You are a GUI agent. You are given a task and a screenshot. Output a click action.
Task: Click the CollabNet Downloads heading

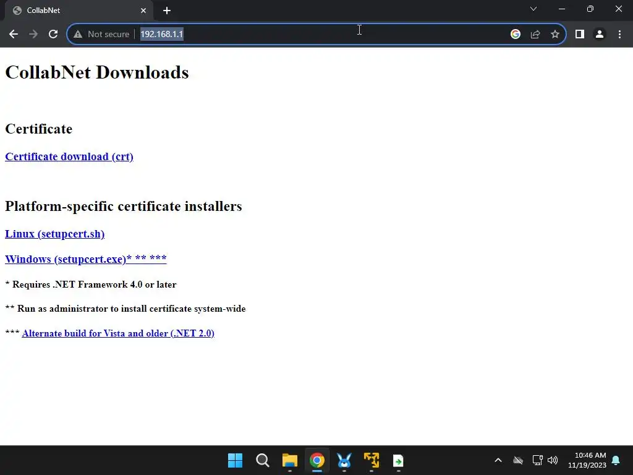(97, 73)
